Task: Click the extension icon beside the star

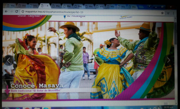Action: [x=168, y=13]
